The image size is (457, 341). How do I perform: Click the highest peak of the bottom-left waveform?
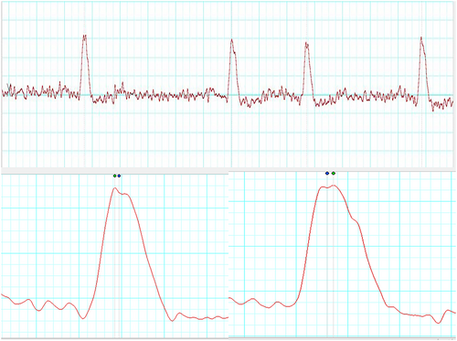coord(115,188)
